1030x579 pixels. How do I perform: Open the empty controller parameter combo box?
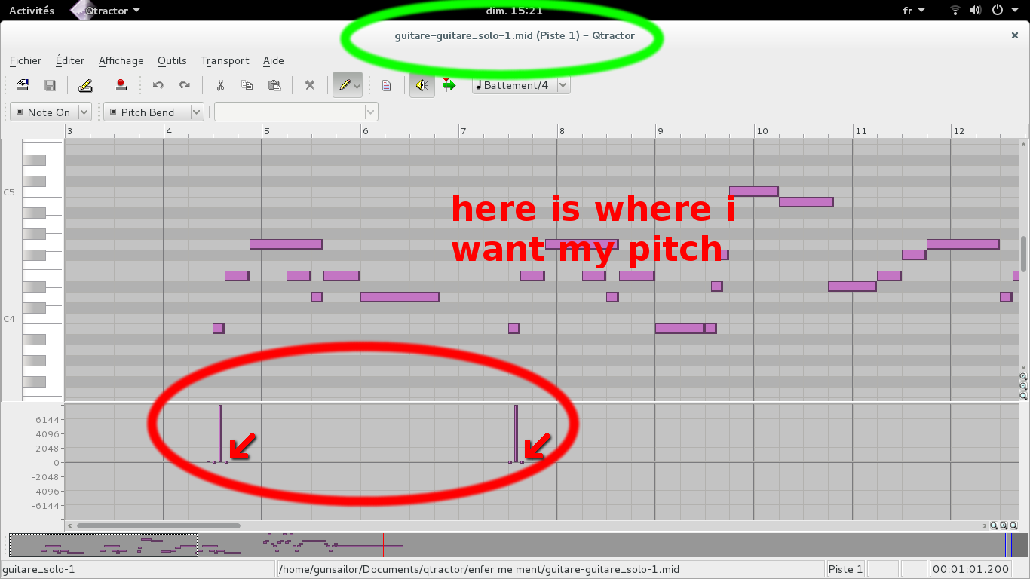tap(296, 112)
